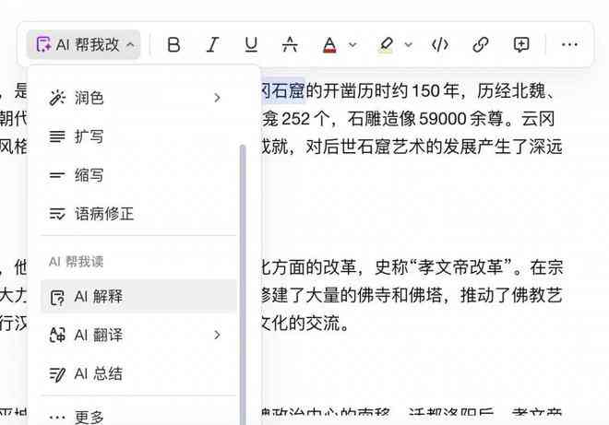Viewport: 609px width, 425px height.
Task: Click the menu vertical scrollbar
Action: coord(243,284)
